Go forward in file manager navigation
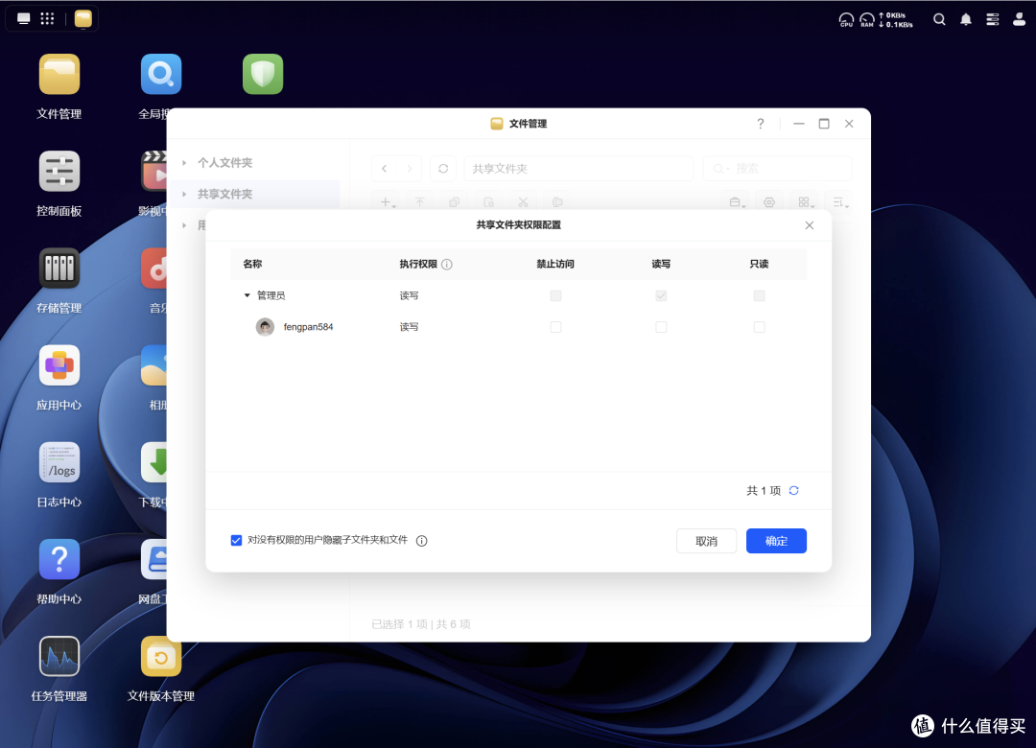The width and height of the screenshot is (1036, 748). pos(410,169)
